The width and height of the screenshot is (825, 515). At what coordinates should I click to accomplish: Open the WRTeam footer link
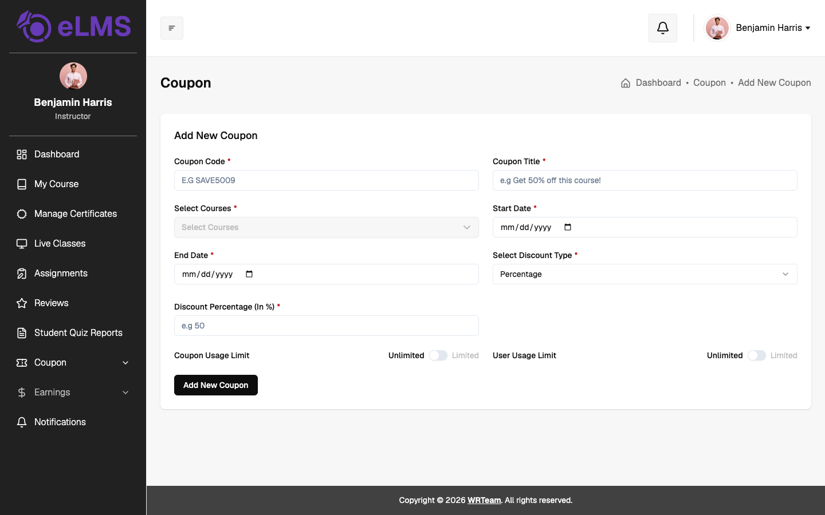[484, 500]
